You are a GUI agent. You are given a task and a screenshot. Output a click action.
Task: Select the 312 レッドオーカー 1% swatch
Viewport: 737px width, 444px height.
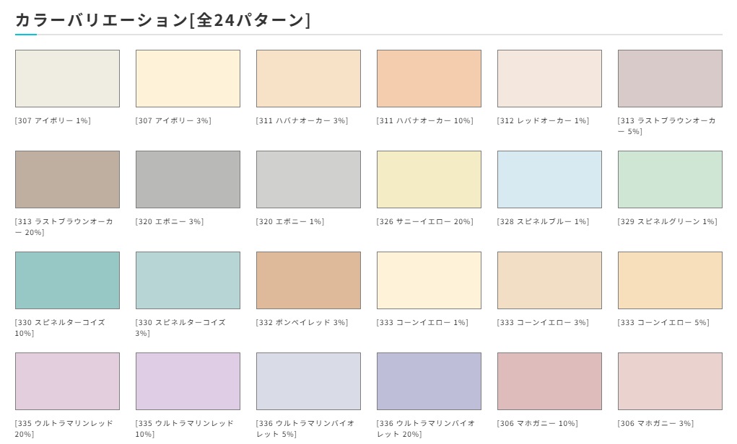549,79
